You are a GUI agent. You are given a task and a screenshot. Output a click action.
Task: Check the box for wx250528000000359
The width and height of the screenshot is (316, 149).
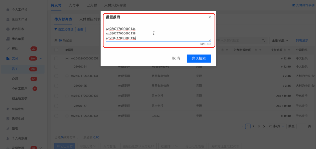click(x=56, y=59)
